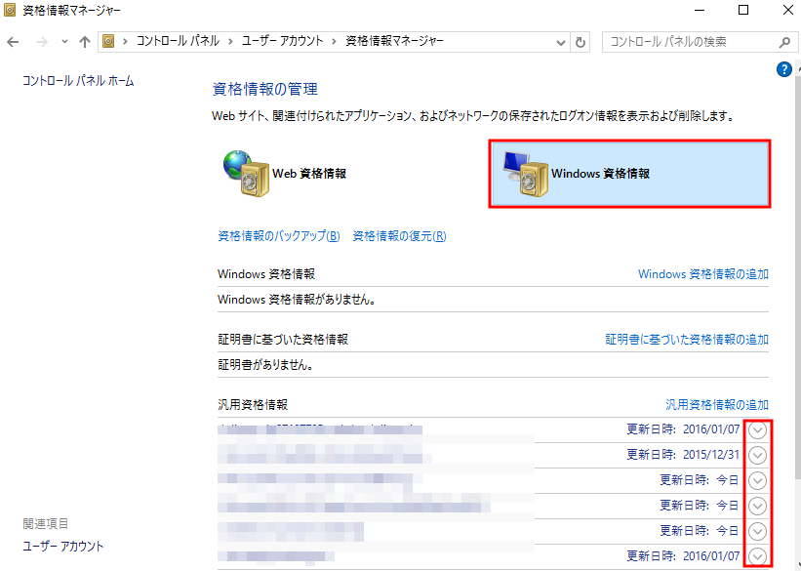Expand the third 今日 credential entry
801x571 pixels.
click(757, 531)
